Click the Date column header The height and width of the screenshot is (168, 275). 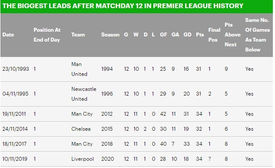[x=8, y=35]
